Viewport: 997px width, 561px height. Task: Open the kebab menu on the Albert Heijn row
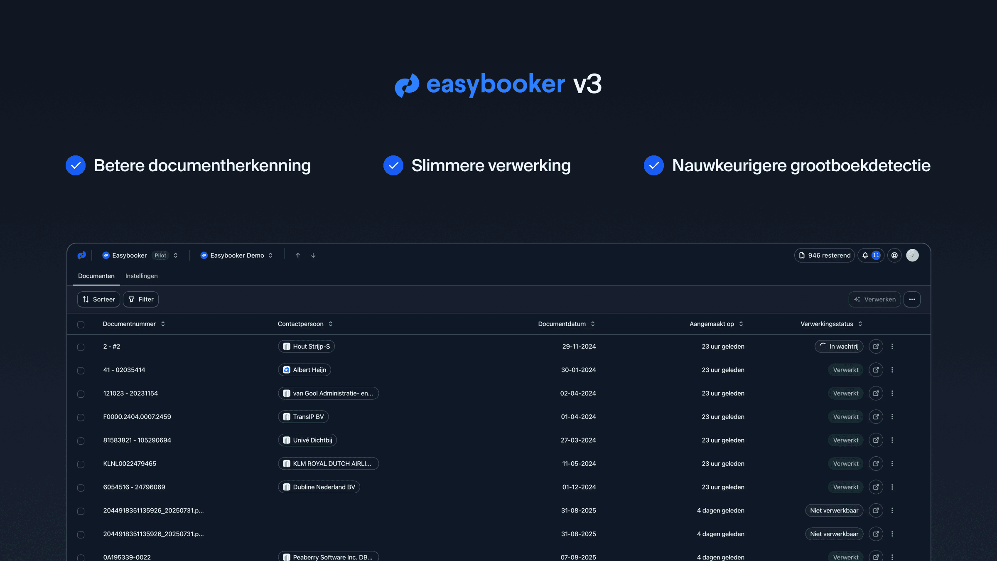(892, 369)
